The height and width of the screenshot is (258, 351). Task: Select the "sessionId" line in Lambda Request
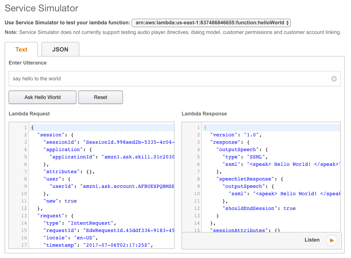108,142
